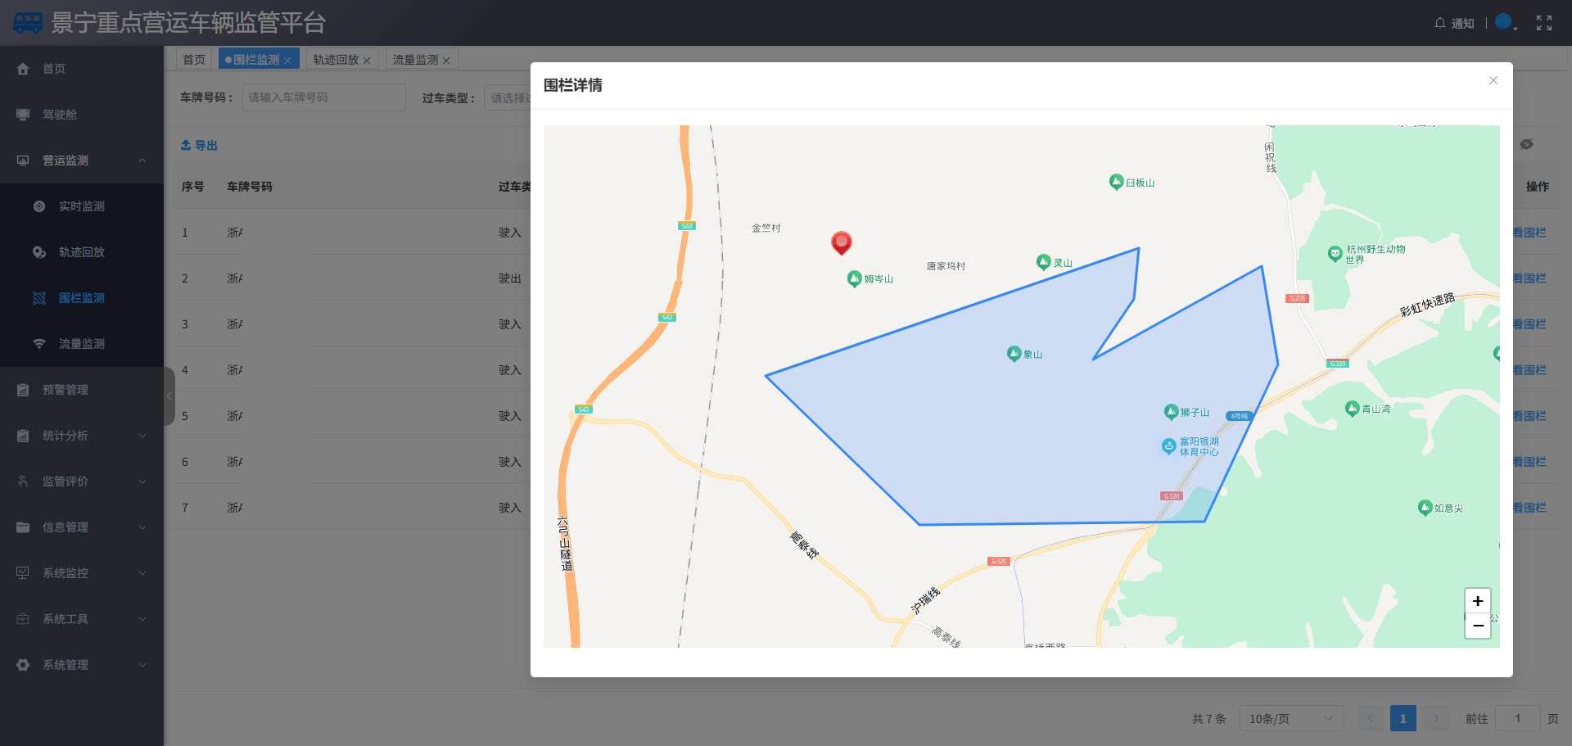1572x746 pixels.
Task: Click the 导出 export button
Action: 199,145
